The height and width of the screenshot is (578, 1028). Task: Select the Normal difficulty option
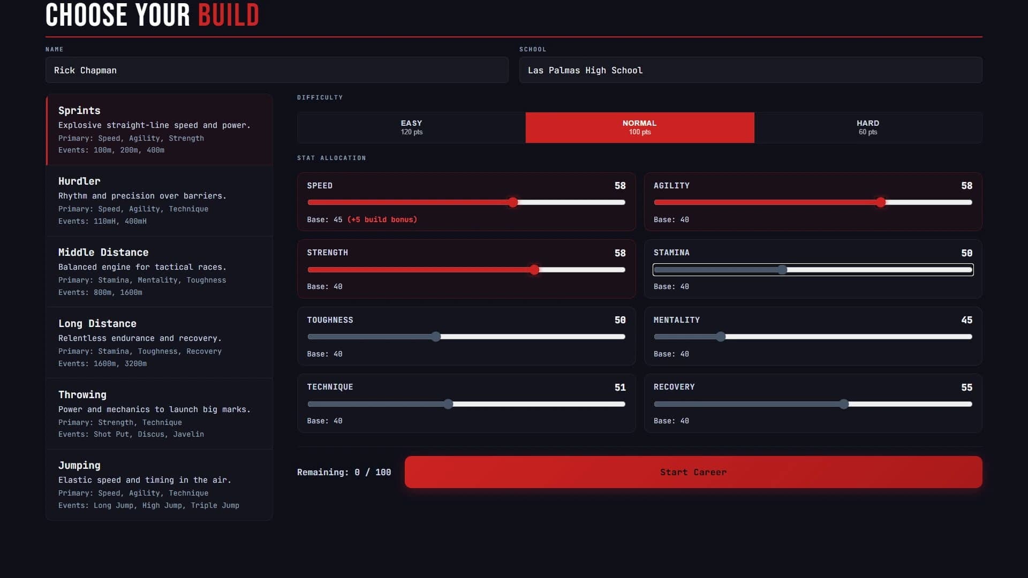(640, 127)
